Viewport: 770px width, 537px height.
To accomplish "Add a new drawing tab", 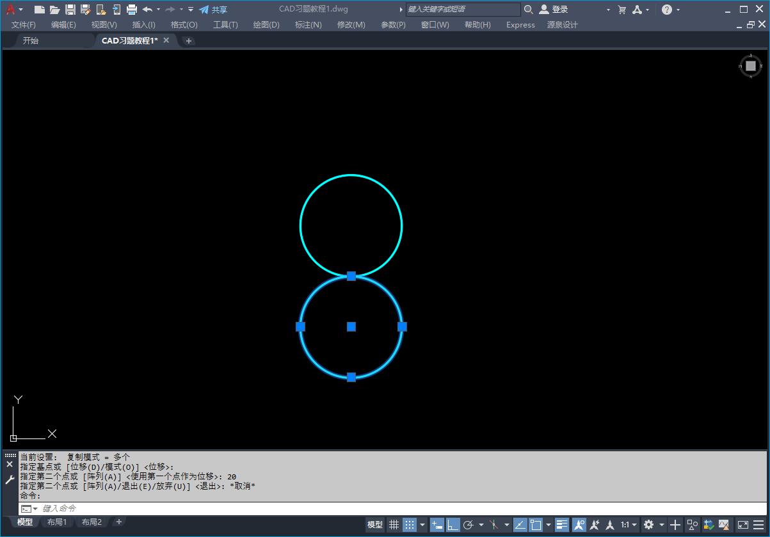I will (189, 40).
